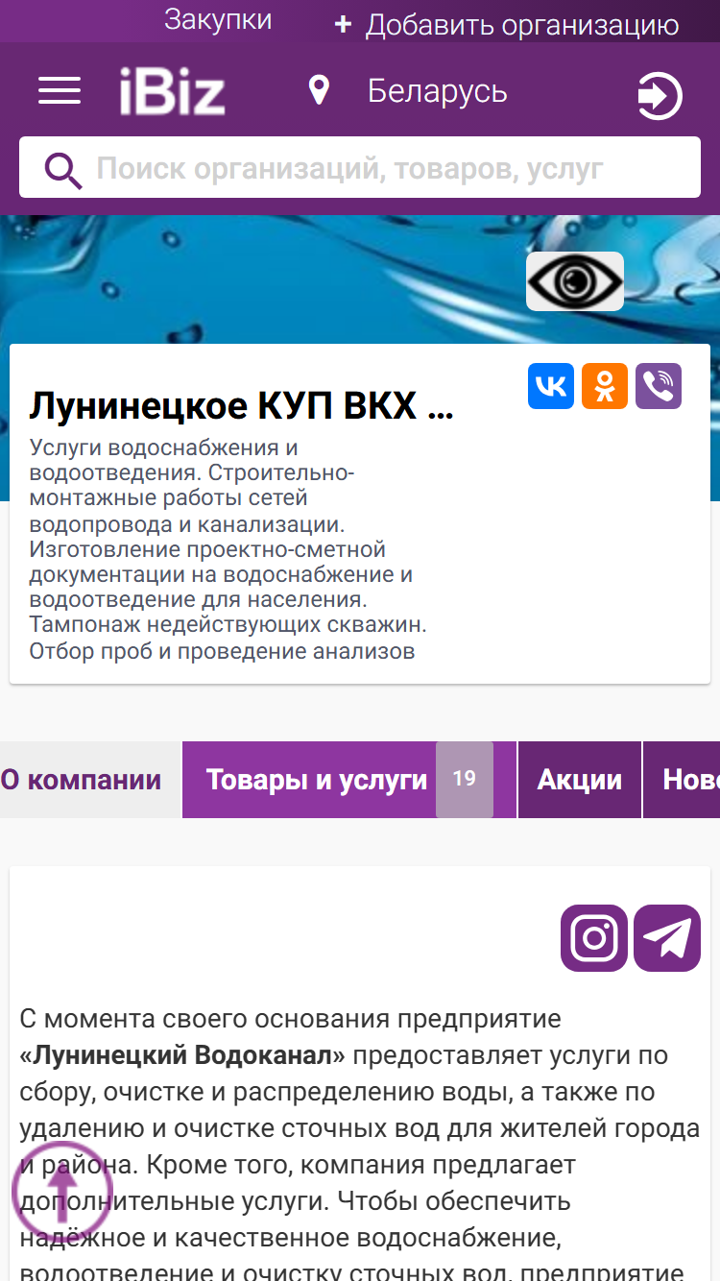Select the Беларусь region

[x=437, y=91]
